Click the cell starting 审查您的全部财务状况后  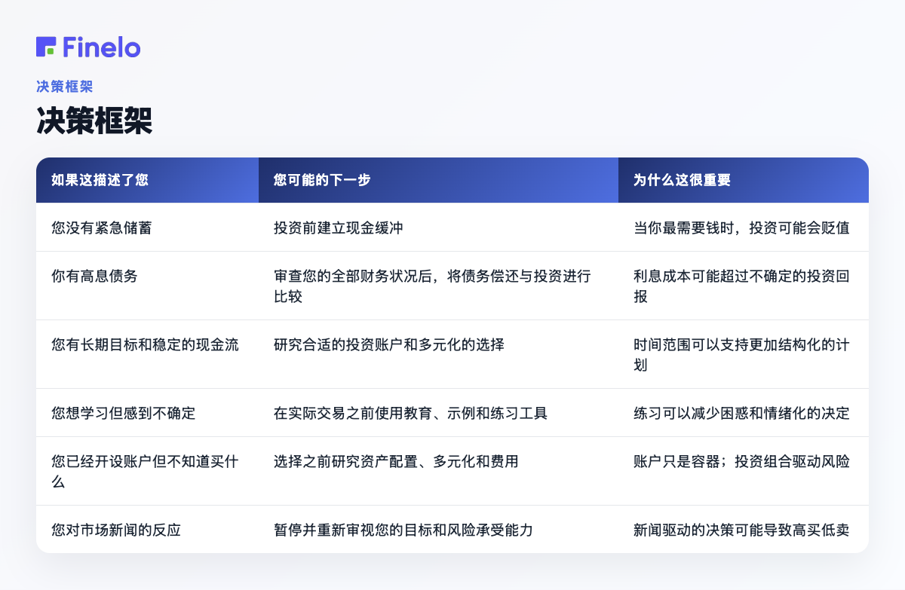tap(439, 286)
